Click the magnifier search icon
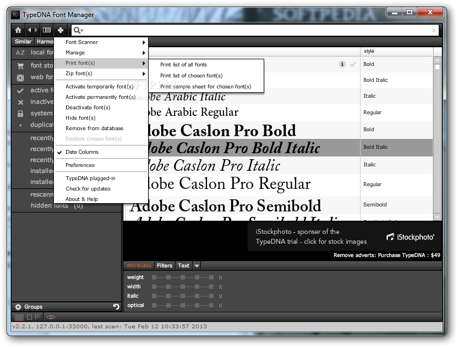The width and height of the screenshot is (458, 347). (x=78, y=30)
